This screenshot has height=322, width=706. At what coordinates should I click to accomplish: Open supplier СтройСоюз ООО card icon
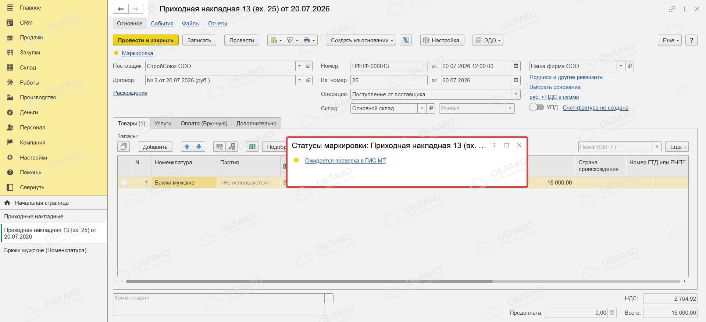pos(308,66)
